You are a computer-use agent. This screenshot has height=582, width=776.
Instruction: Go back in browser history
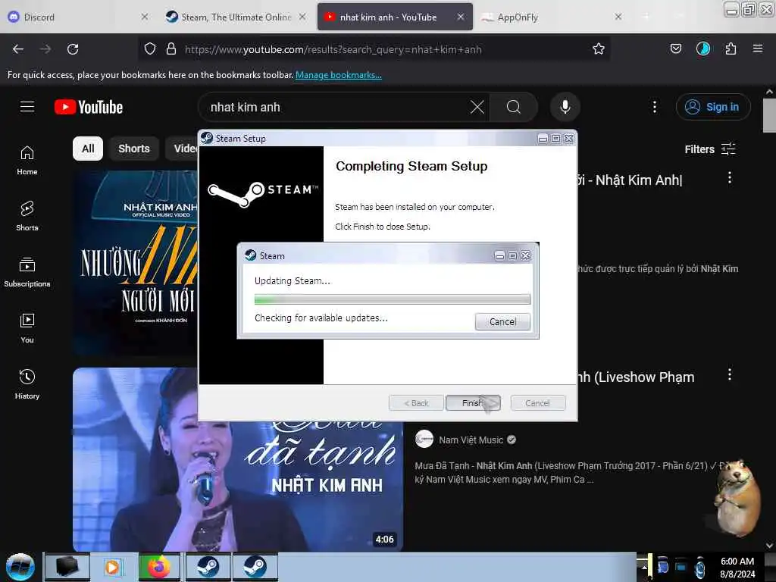coord(18,49)
